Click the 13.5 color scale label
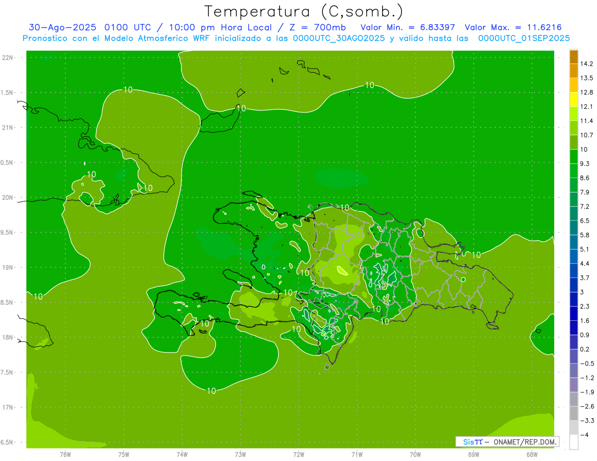597x461 pixels. tap(586, 78)
